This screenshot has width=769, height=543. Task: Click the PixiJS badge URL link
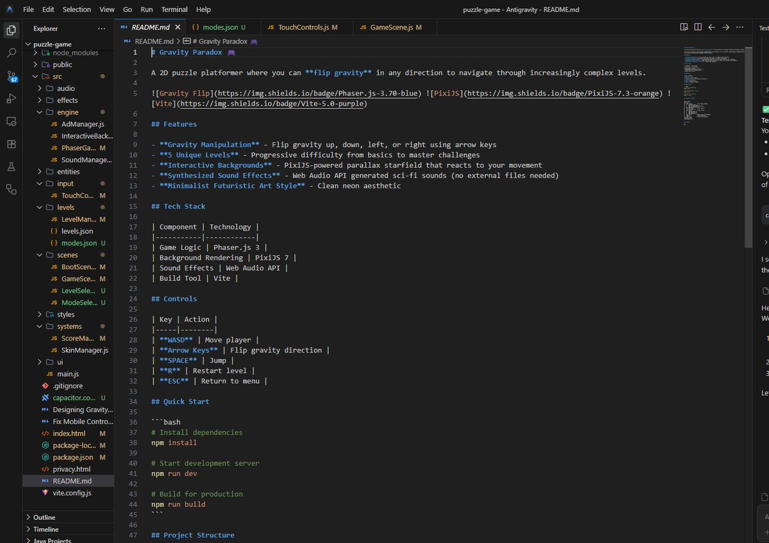tap(563, 94)
